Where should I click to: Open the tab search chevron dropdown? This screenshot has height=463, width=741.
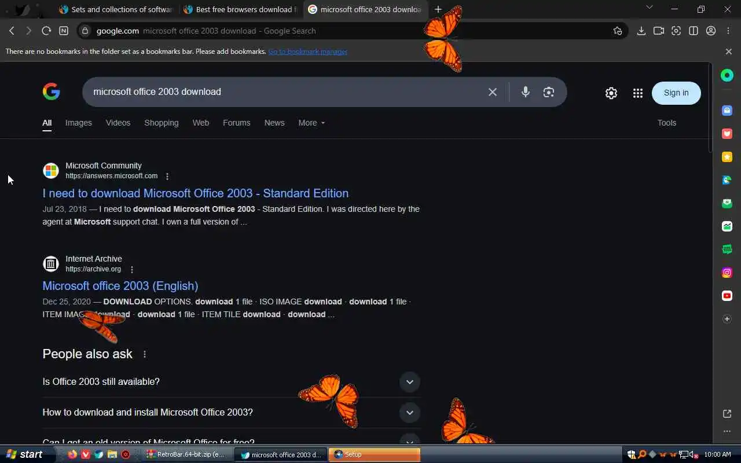click(x=649, y=8)
